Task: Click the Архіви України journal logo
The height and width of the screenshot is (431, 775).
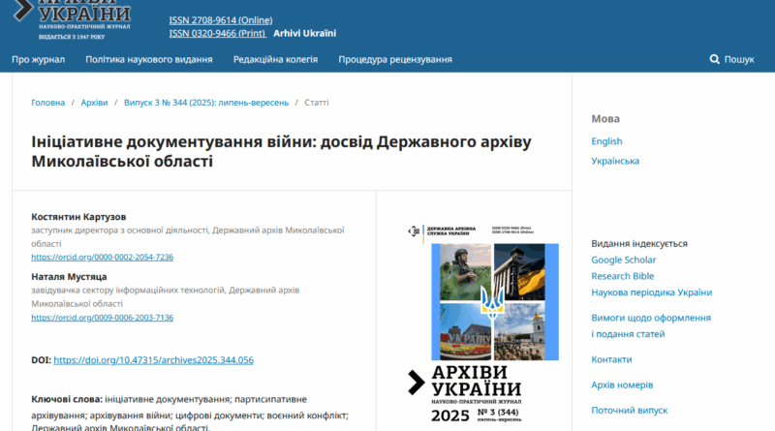Action: tap(73, 17)
